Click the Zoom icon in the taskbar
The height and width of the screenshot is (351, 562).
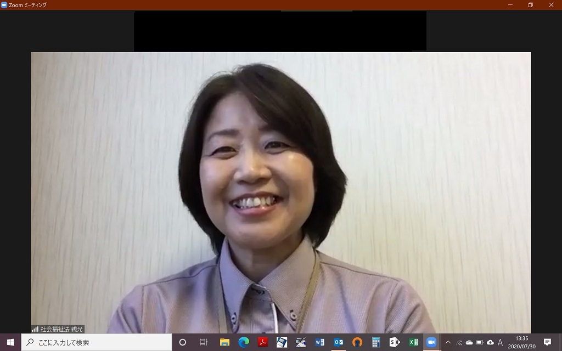click(431, 342)
